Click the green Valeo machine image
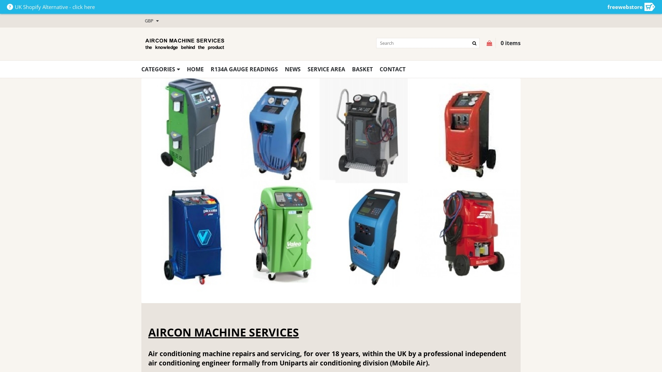 tap(283, 234)
